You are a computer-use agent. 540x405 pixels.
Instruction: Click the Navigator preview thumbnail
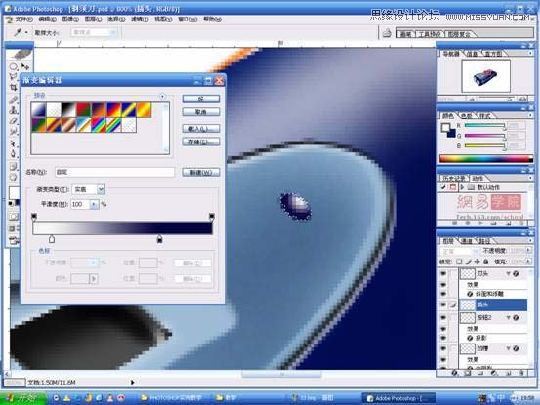[486, 76]
